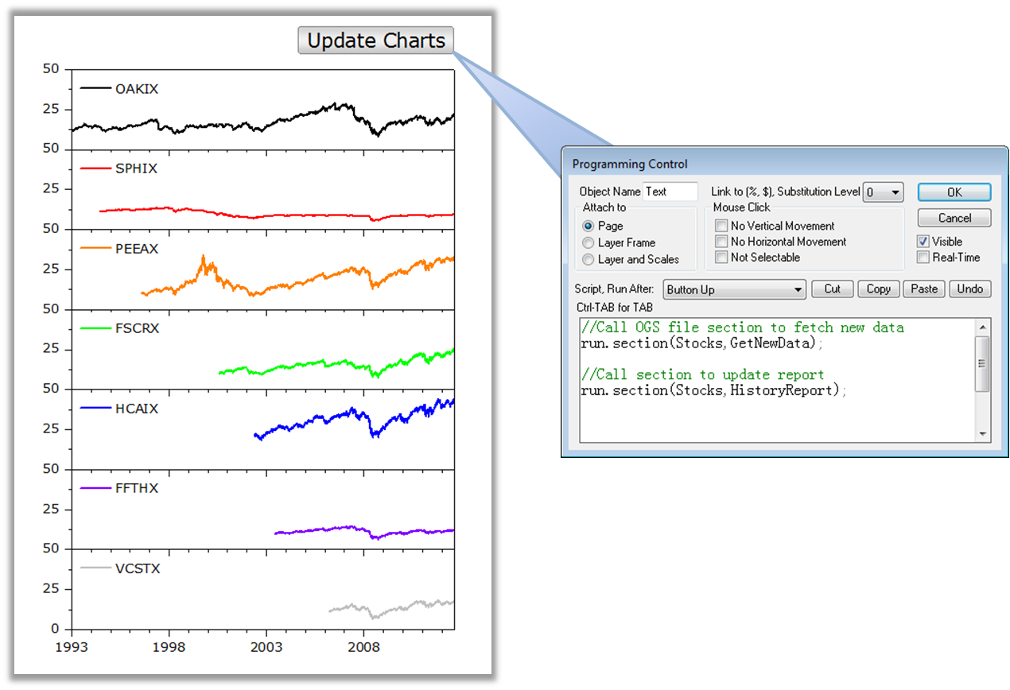Open the Substitution Level dropdown
The image size is (1010, 690).
point(883,192)
